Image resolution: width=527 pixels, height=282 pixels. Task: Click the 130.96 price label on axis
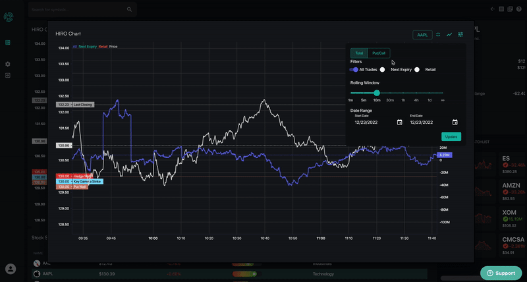tap(63, 146)
